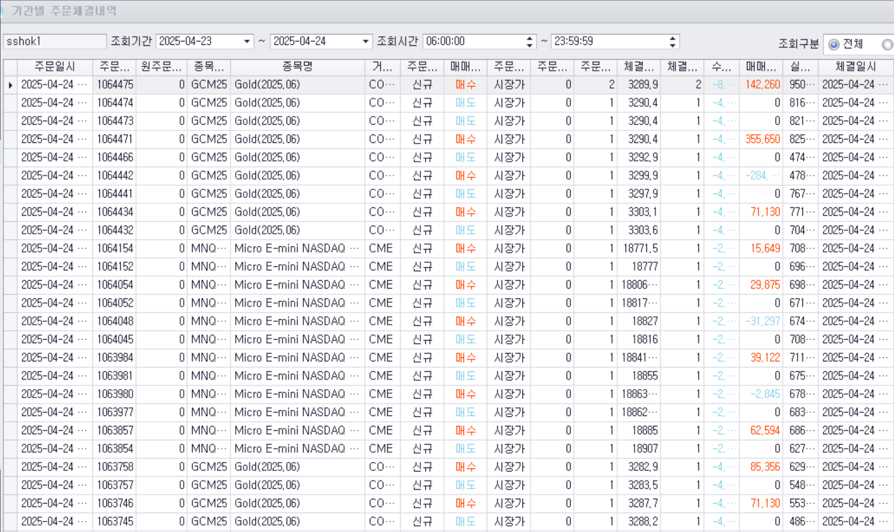Click price 3289,9 in order 1064475 row
This screenshot has width=894, height=532.
coord(643,85)
